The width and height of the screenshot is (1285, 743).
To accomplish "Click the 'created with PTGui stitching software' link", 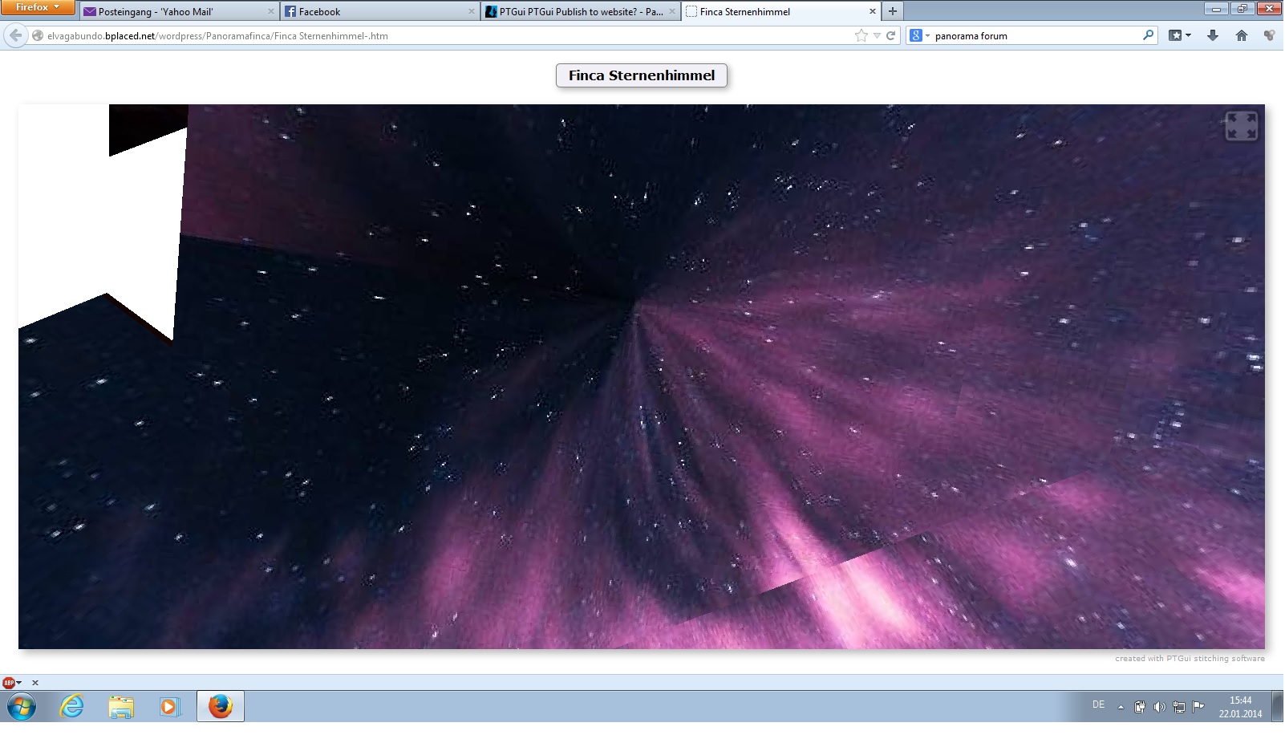I will (x=1189, y=659).
